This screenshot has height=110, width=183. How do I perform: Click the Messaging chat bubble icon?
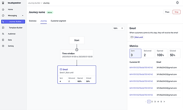click(3, 16)
